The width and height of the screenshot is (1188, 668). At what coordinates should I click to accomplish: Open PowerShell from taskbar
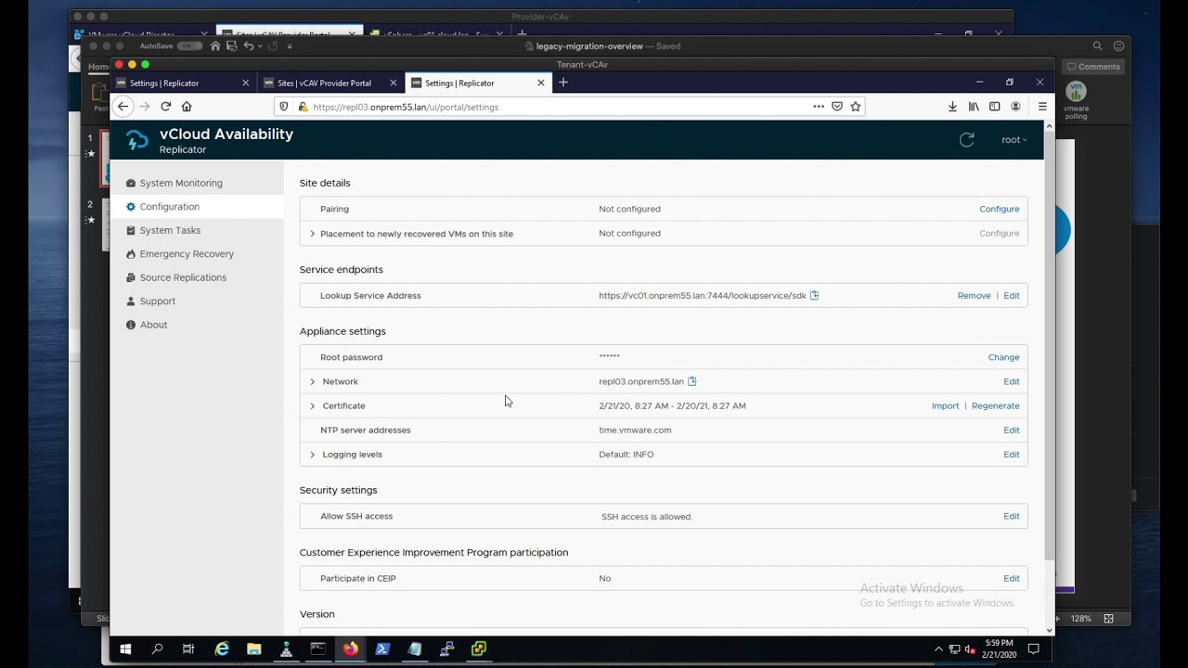(x=382, y=649)
